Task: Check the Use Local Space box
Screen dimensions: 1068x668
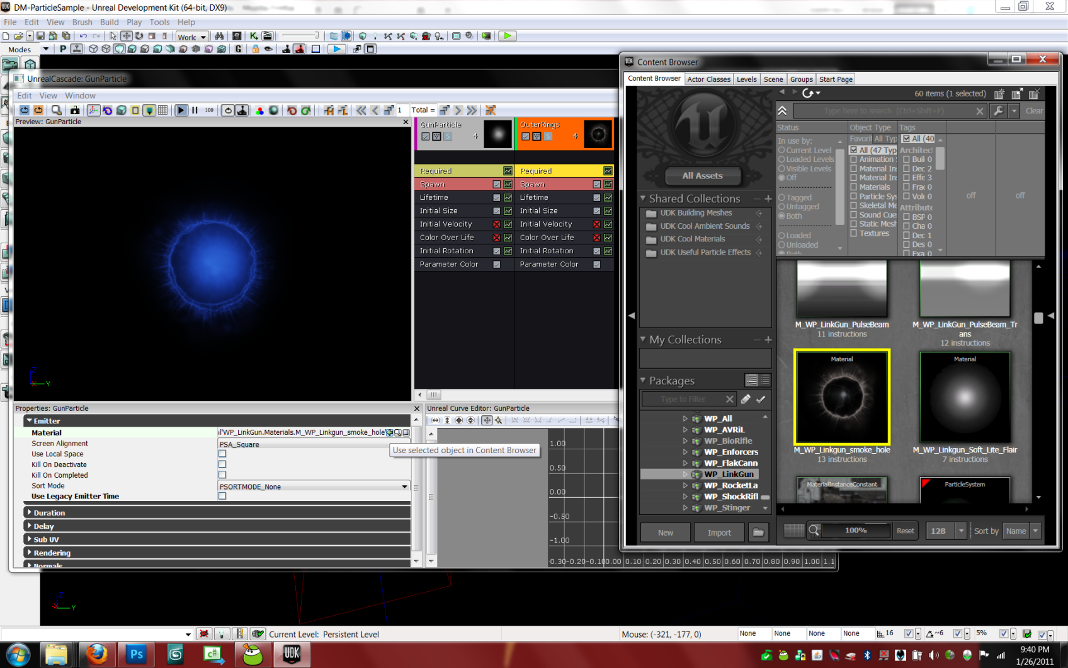Action: point(222,454)
